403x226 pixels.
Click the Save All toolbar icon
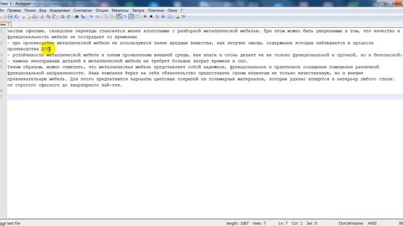[16, 17]
